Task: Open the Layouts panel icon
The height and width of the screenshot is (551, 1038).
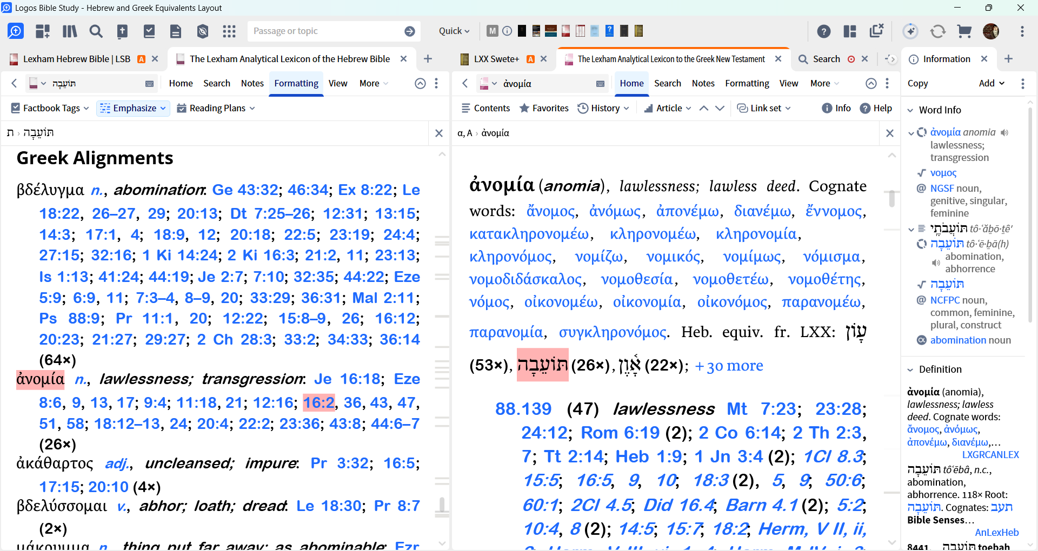Action: click(x=850, y=31)
